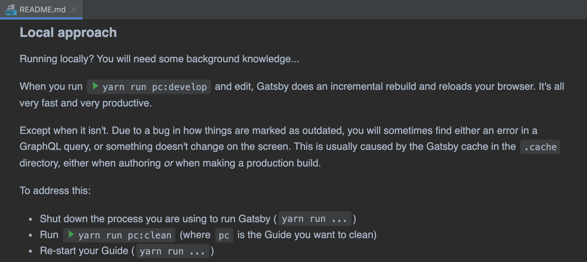Click the 'yarn run ...' code in the Re-start bullet
587x262 pixels.
tap(172, 251)
